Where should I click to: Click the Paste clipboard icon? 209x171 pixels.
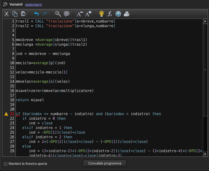coord(23,14)
